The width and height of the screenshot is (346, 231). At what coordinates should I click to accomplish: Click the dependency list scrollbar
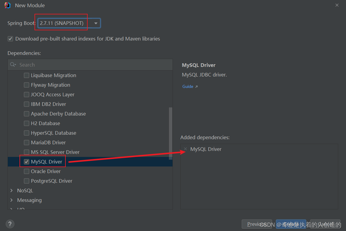tap(170, 133)
